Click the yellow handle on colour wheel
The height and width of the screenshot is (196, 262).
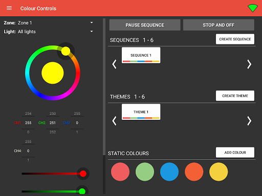point(65,51)
